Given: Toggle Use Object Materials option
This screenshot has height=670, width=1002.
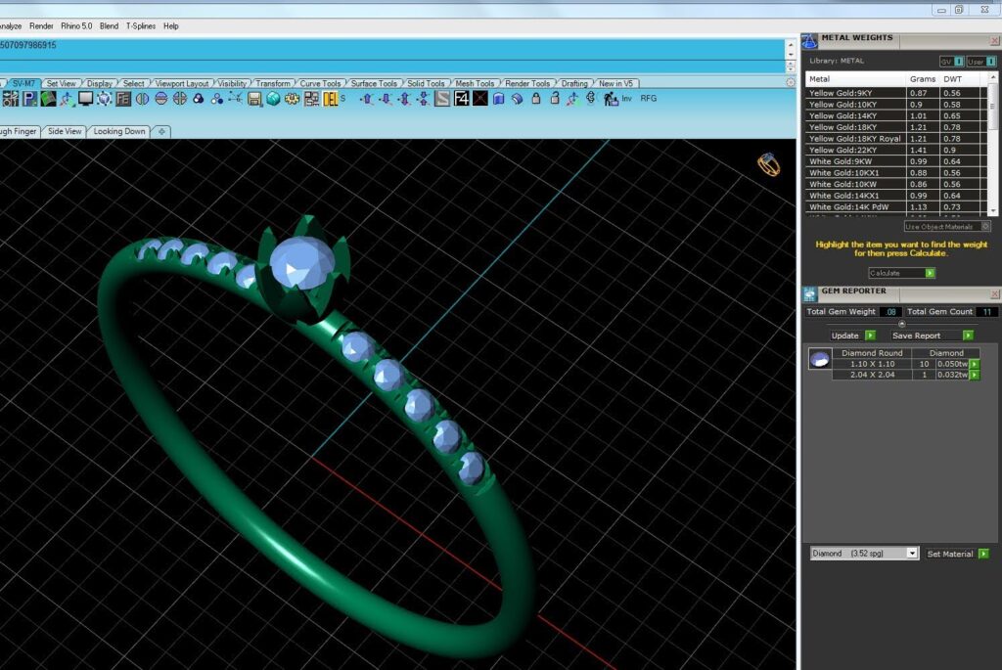Looking at the screenshot, I should point(947,227).
